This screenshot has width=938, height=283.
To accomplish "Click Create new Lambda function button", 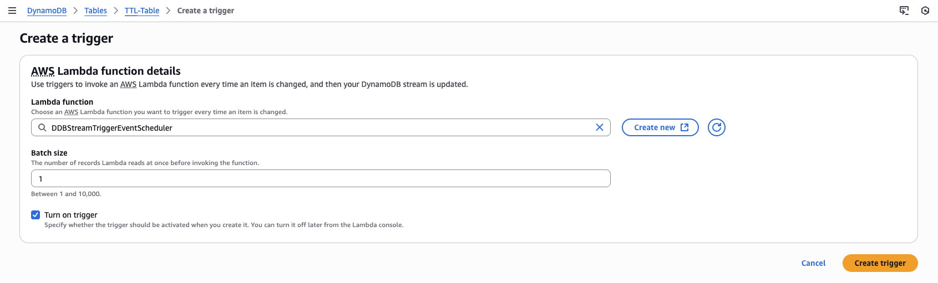I will pyautogui.click(x=660, y=127).
